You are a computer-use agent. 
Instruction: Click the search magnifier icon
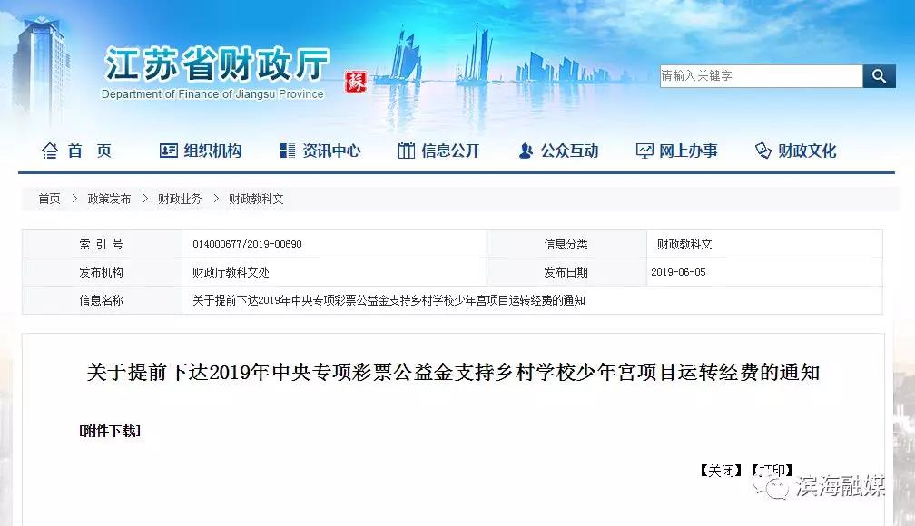tap(880, 76)
